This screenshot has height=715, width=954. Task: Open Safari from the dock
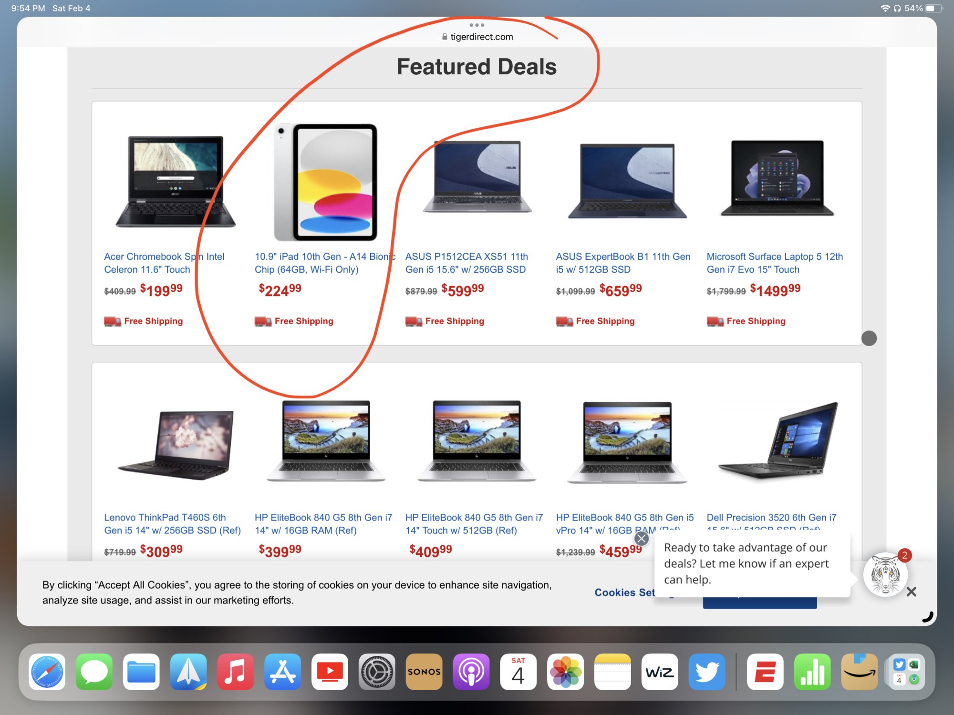pos(47,672)
